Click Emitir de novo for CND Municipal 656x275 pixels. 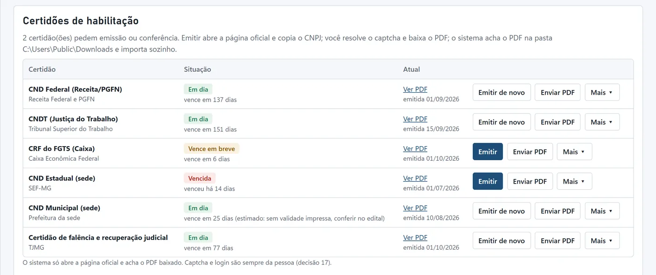click(x=501, y=211)
